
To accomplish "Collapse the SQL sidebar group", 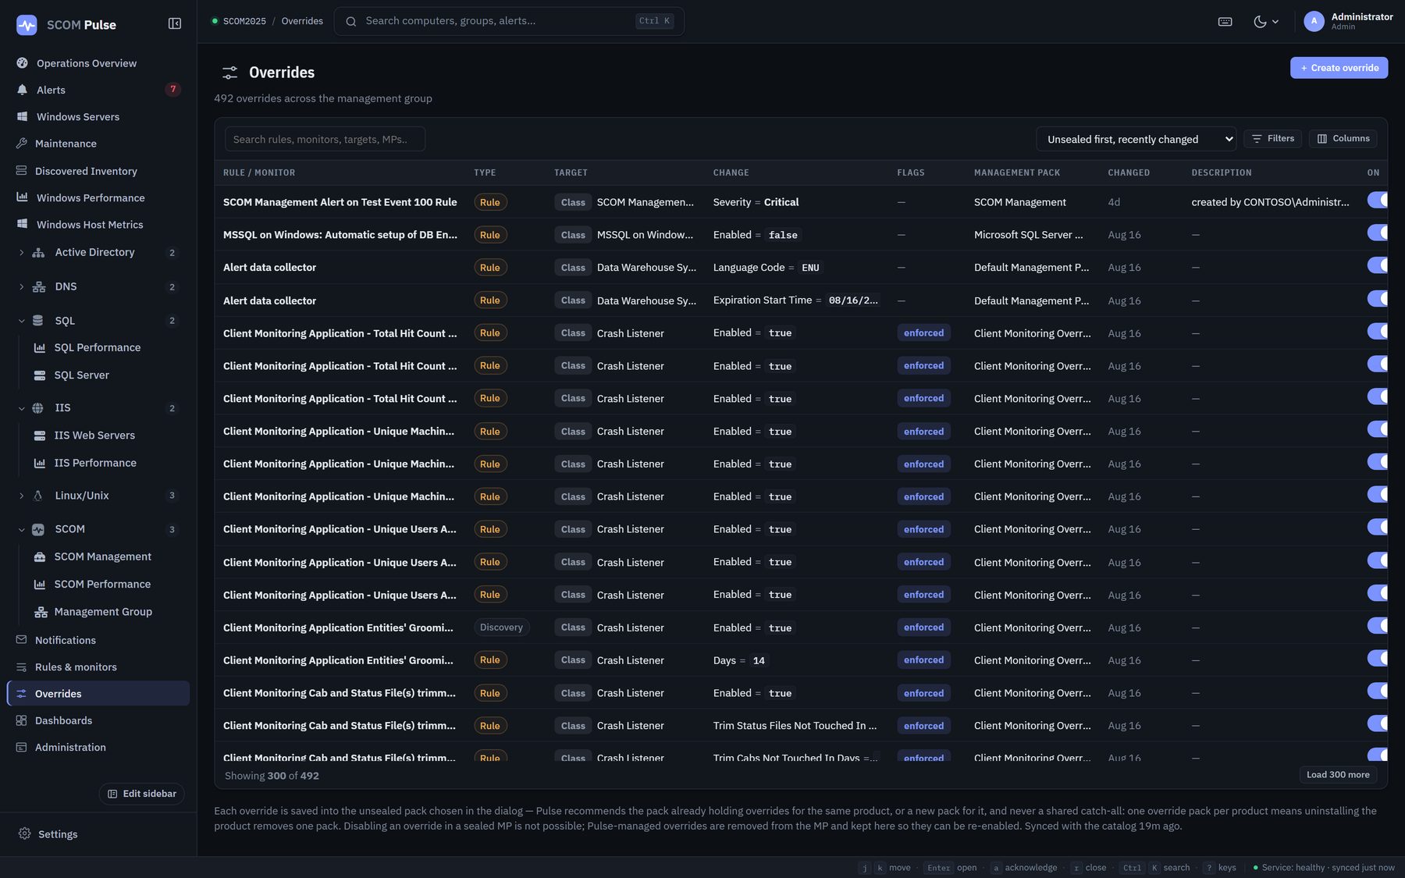I will point(21,321).
